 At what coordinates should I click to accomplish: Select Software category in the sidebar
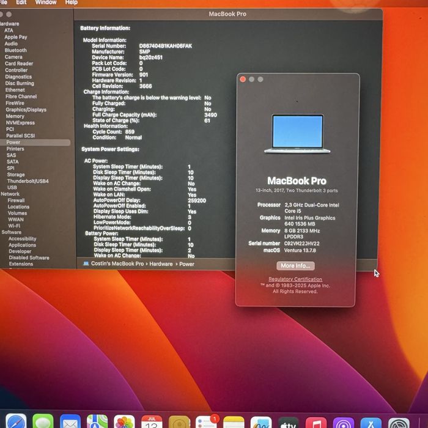12,232
